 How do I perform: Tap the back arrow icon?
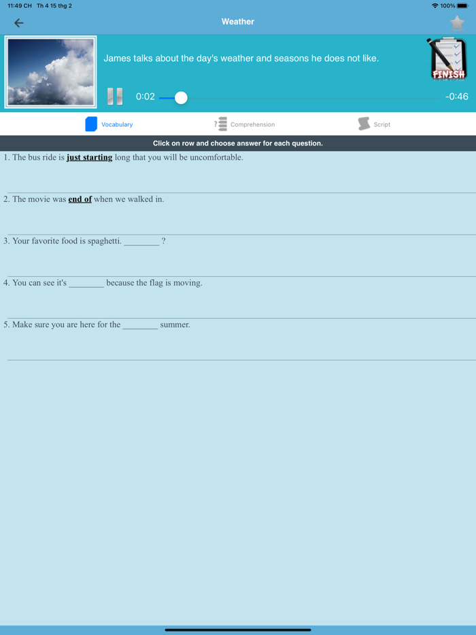tap(18, 22)
